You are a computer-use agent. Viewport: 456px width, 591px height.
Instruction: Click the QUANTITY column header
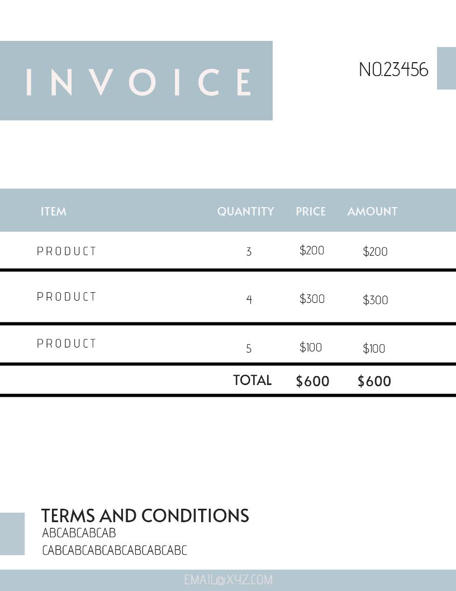pyautogui.click(x=245, y=212)
